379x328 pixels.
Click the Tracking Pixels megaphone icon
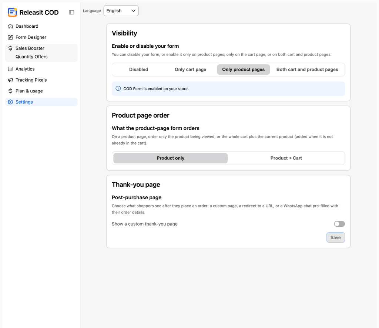tap(10, 80)
